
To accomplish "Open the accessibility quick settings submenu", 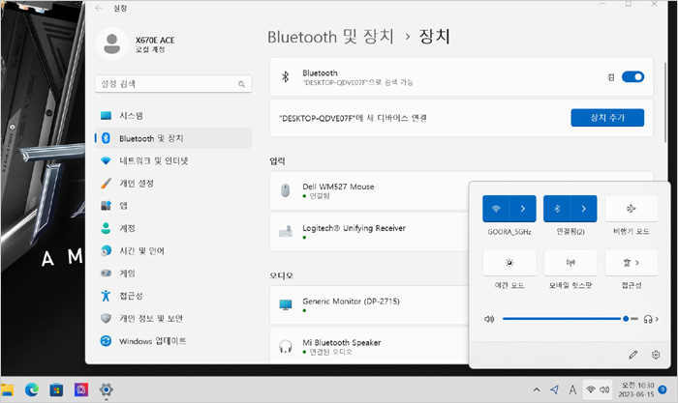I will (x=631, y=263).
